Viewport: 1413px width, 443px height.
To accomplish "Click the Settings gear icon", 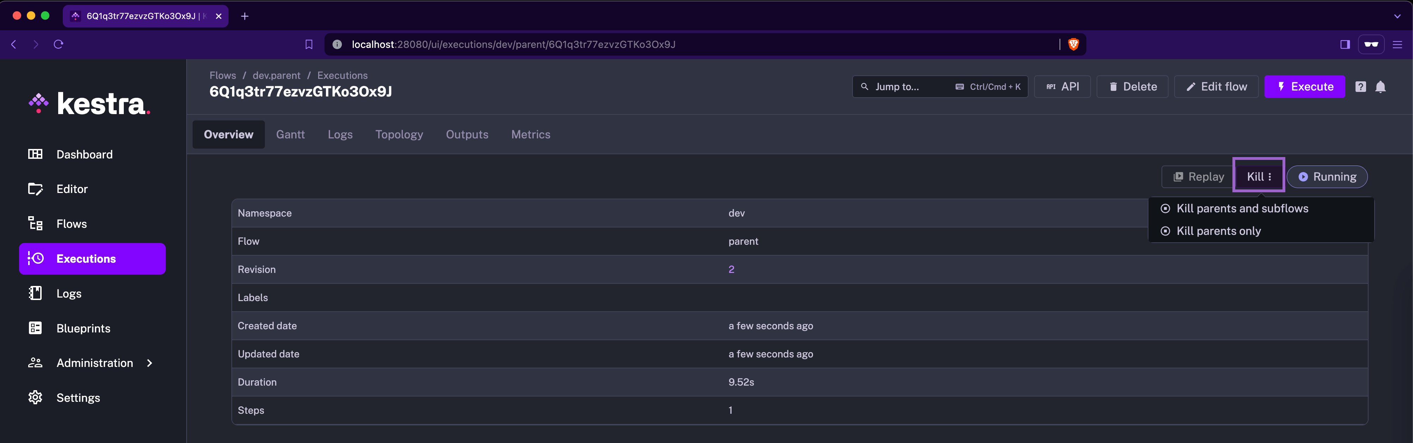I will coord(35,398).
